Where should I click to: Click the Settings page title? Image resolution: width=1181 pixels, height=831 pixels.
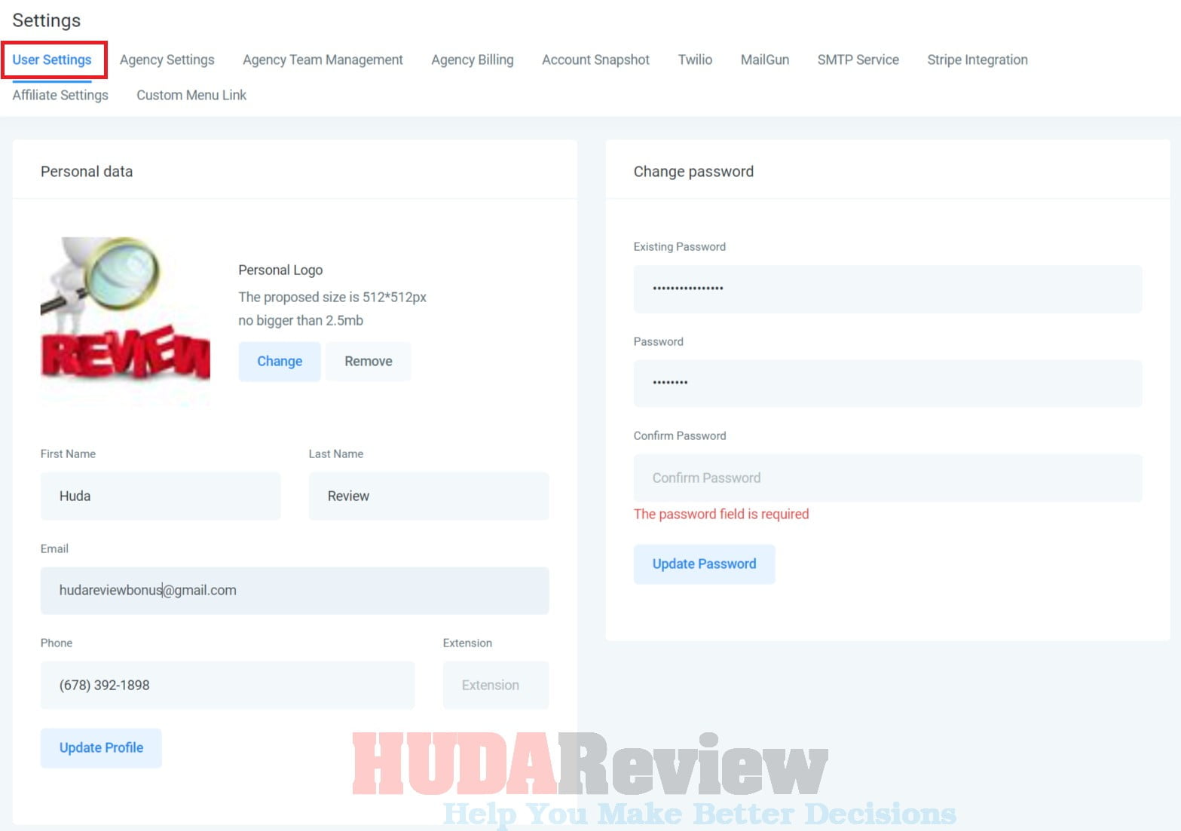click(x=47, y=20)
